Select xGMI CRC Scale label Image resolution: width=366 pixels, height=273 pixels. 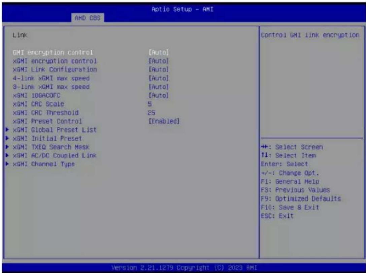[x=38, y=104]
